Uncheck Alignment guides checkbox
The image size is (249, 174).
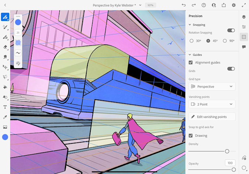[x=191, y=63]
